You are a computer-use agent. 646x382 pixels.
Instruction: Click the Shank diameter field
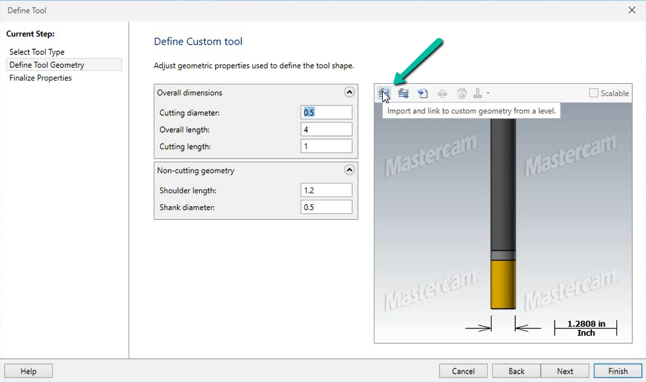coord(326,207)
